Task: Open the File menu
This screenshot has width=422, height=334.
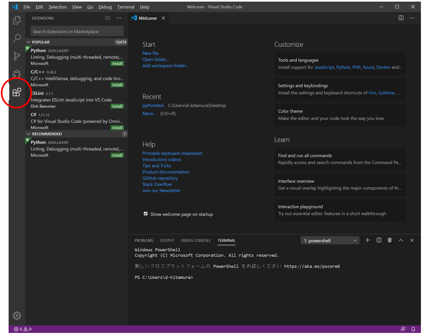Action: (27, 7)
